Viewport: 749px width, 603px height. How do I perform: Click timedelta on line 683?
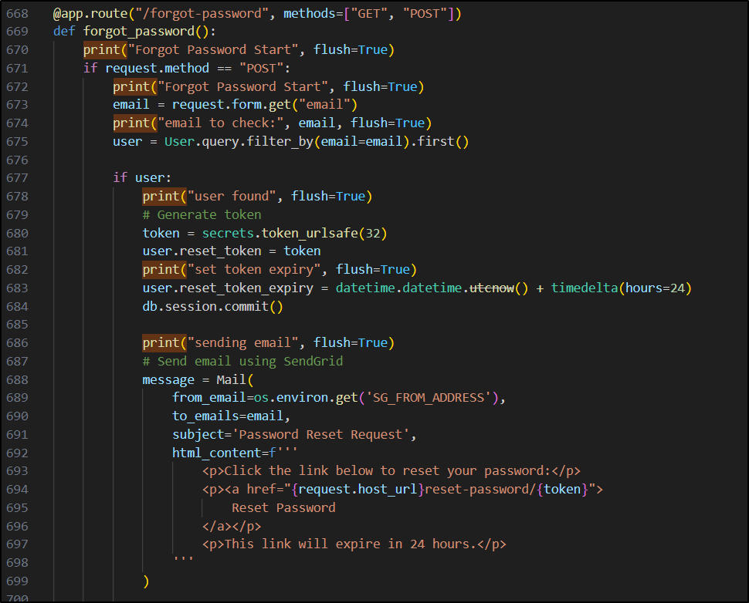pyautogui.click(x=585, y=288)
